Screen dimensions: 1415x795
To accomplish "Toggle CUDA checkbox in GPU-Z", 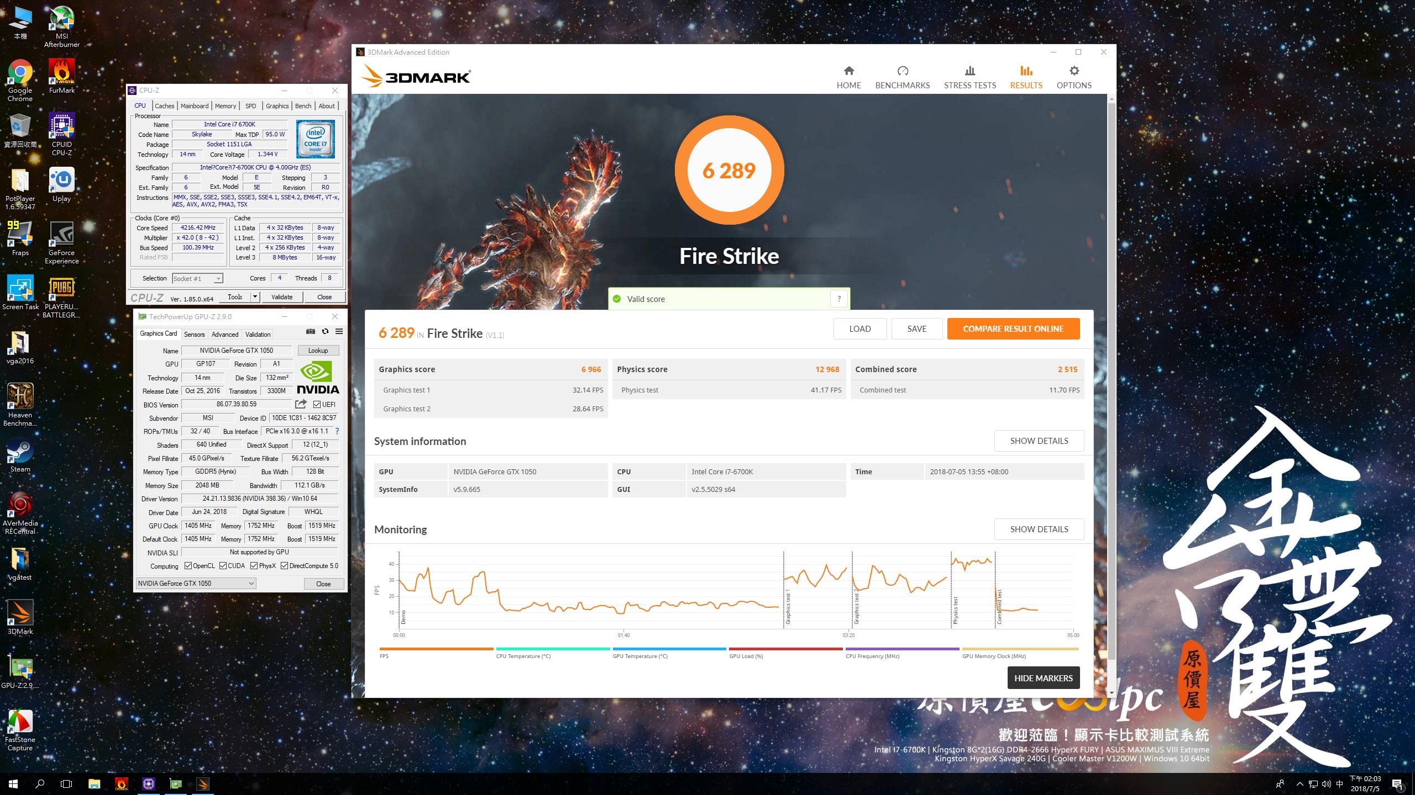I will (223, 566).
